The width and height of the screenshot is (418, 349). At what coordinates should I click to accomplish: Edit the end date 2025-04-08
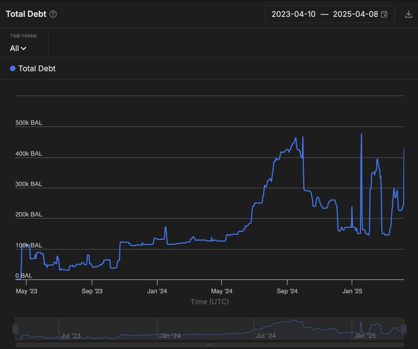(355, 14)
